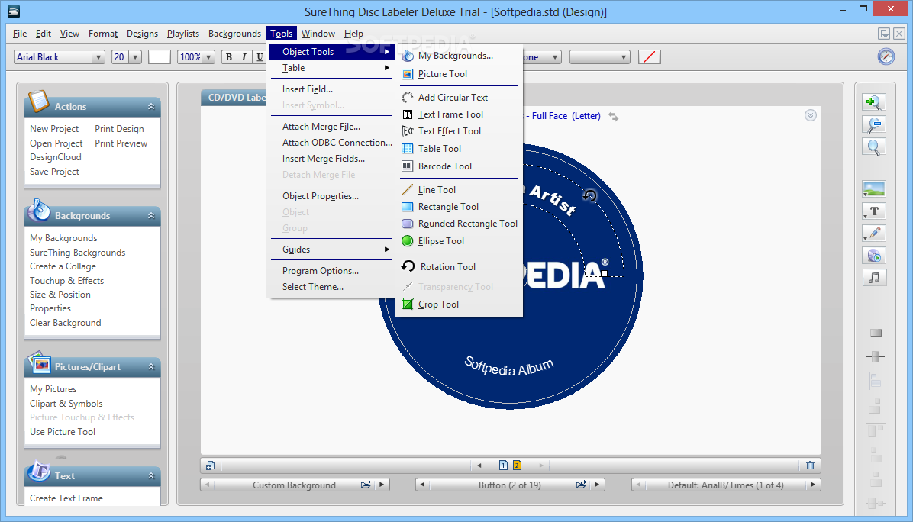Collapse the Backgrounds panel

(151, 216)
